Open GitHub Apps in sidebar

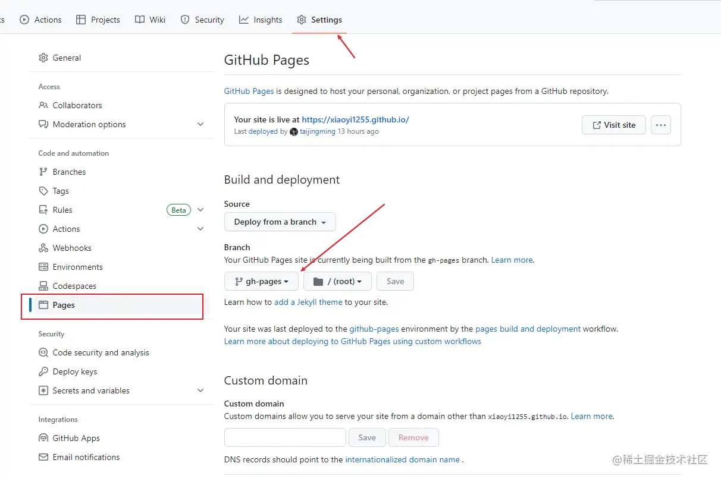pos(121,438)
